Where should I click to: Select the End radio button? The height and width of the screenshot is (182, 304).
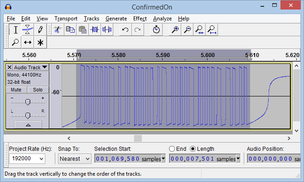click(x=172, y=149)
